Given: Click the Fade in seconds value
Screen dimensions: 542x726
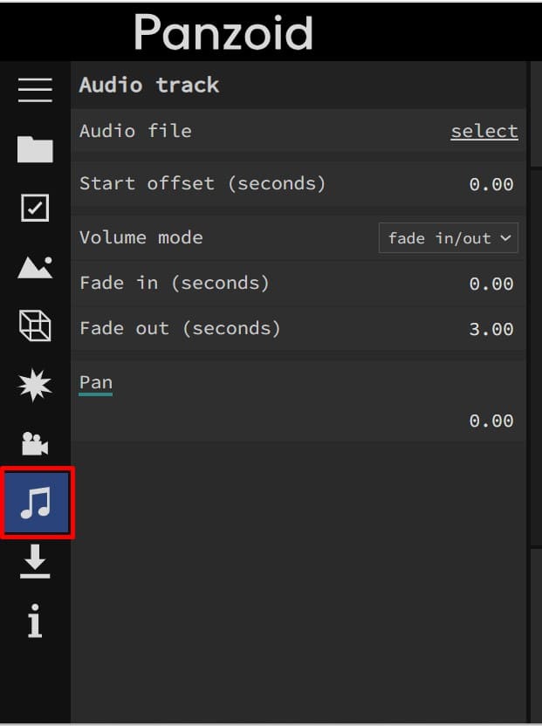Looking at the screenshot, I should tap(491, 284).
